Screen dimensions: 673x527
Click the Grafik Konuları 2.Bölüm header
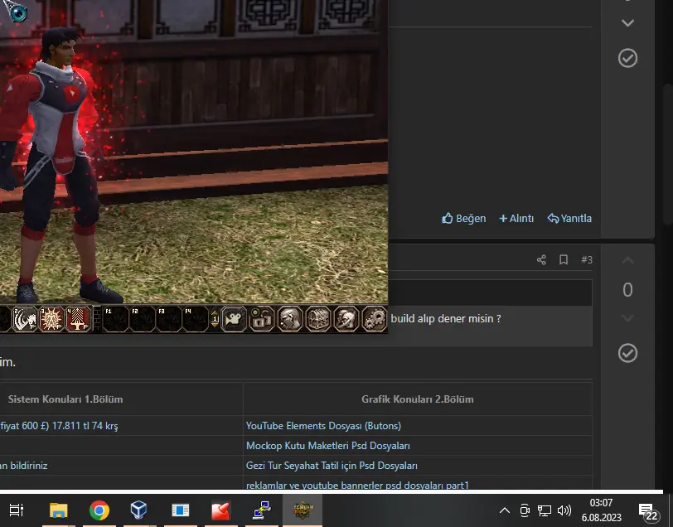418,399
